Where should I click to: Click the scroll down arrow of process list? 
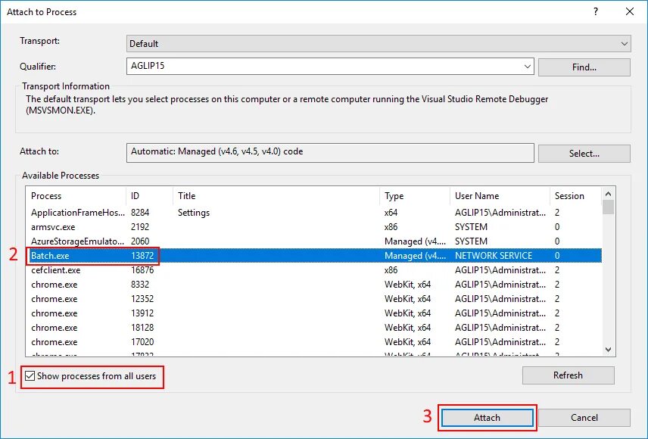(x=608, y=350)
